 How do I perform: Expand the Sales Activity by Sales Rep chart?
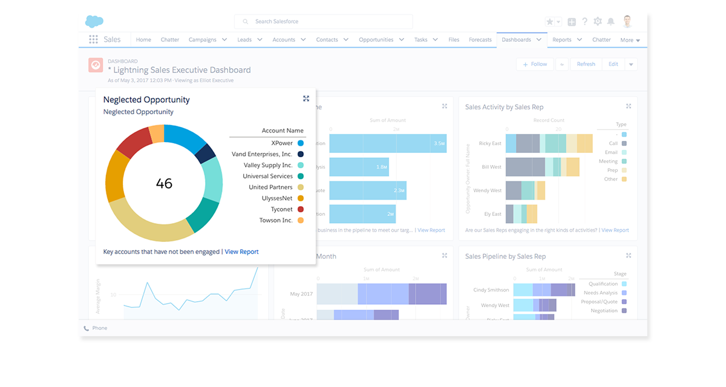point(629,106)
